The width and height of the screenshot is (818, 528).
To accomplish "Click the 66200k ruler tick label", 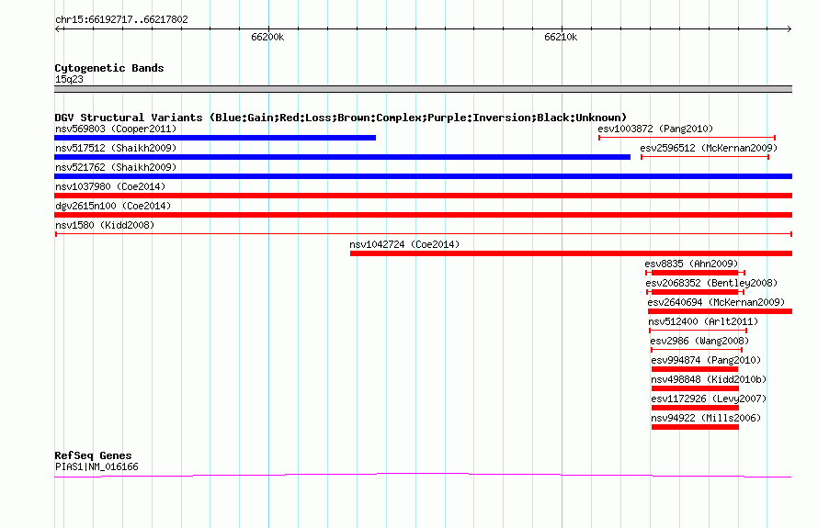I will (267, 37).
